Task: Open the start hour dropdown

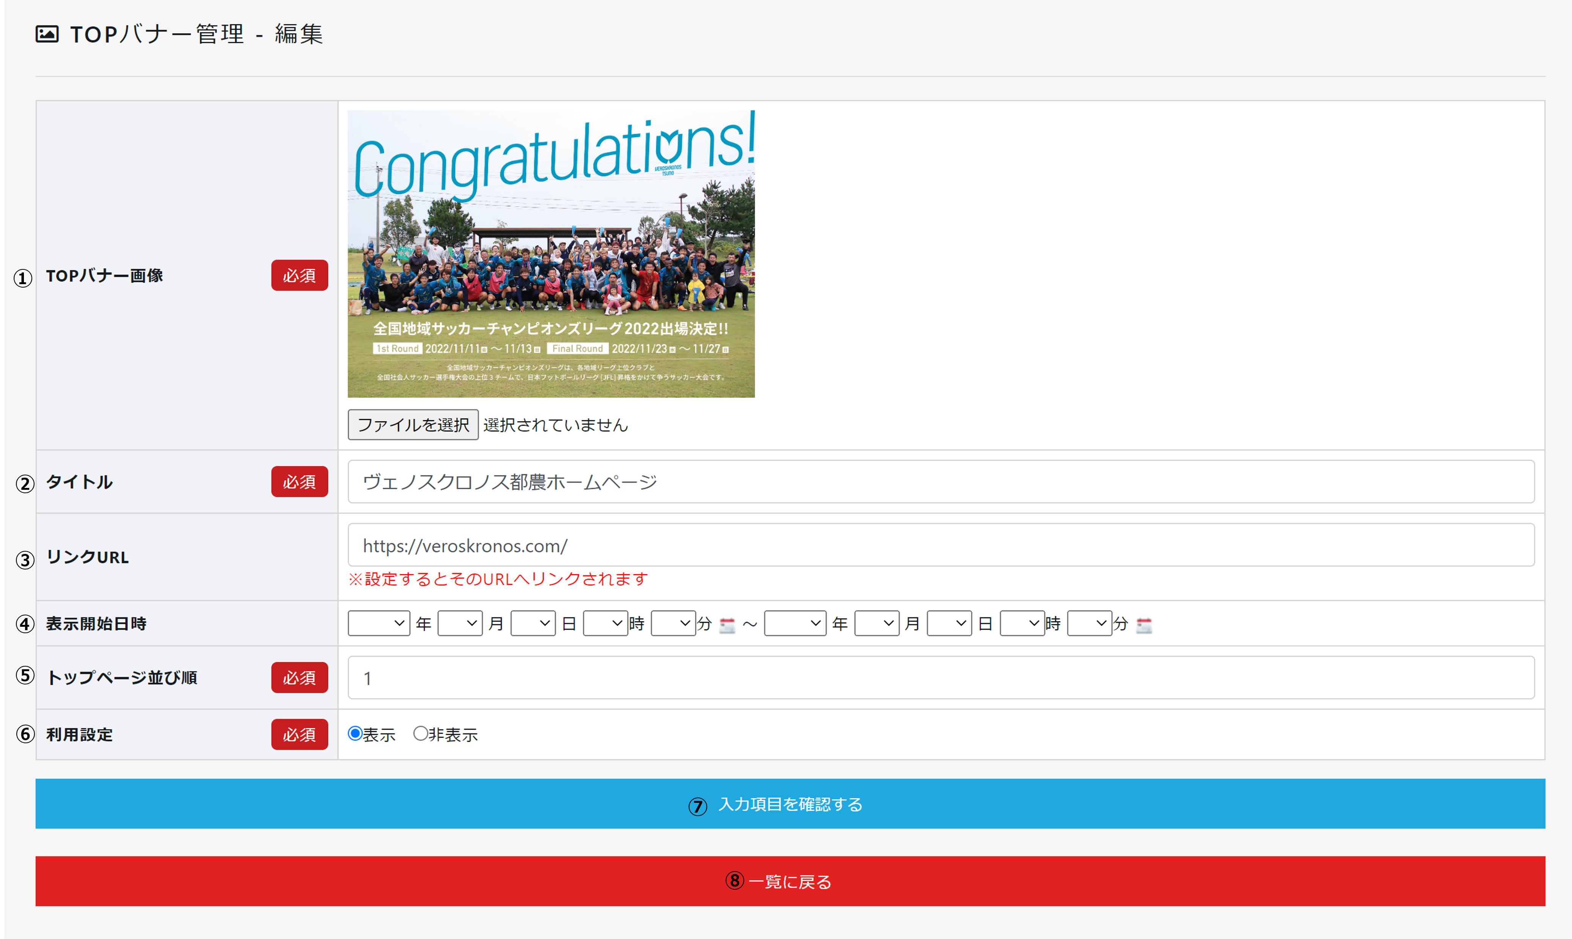Action: pos(605,623)
